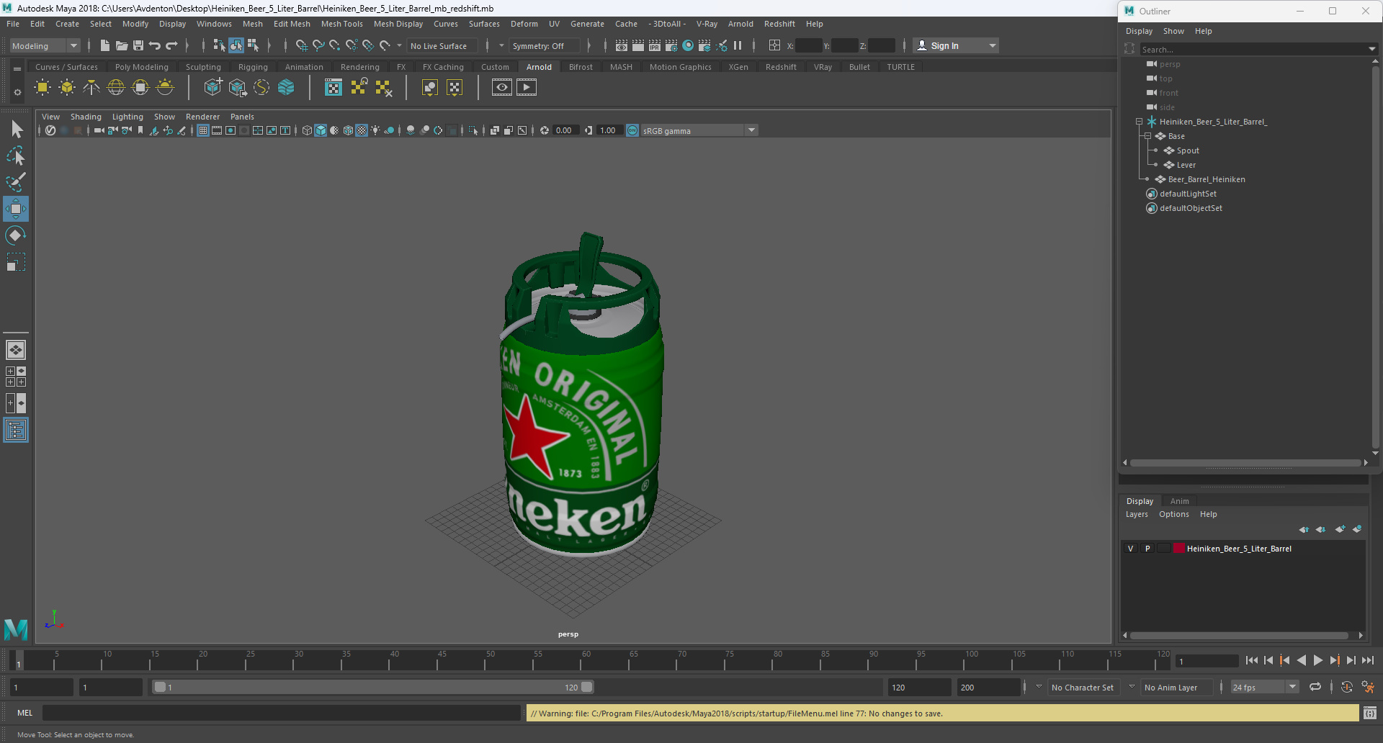Switch to Poly Modeling shelf tab
The image size is (1383, 743).
pyautogui.click(x=142, y=67)
